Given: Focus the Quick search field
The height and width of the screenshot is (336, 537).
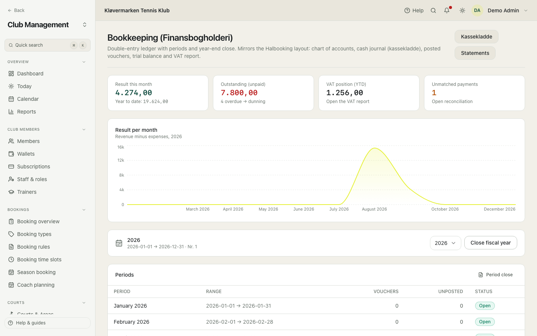Looking at the screenshot, I should (47, 45).
